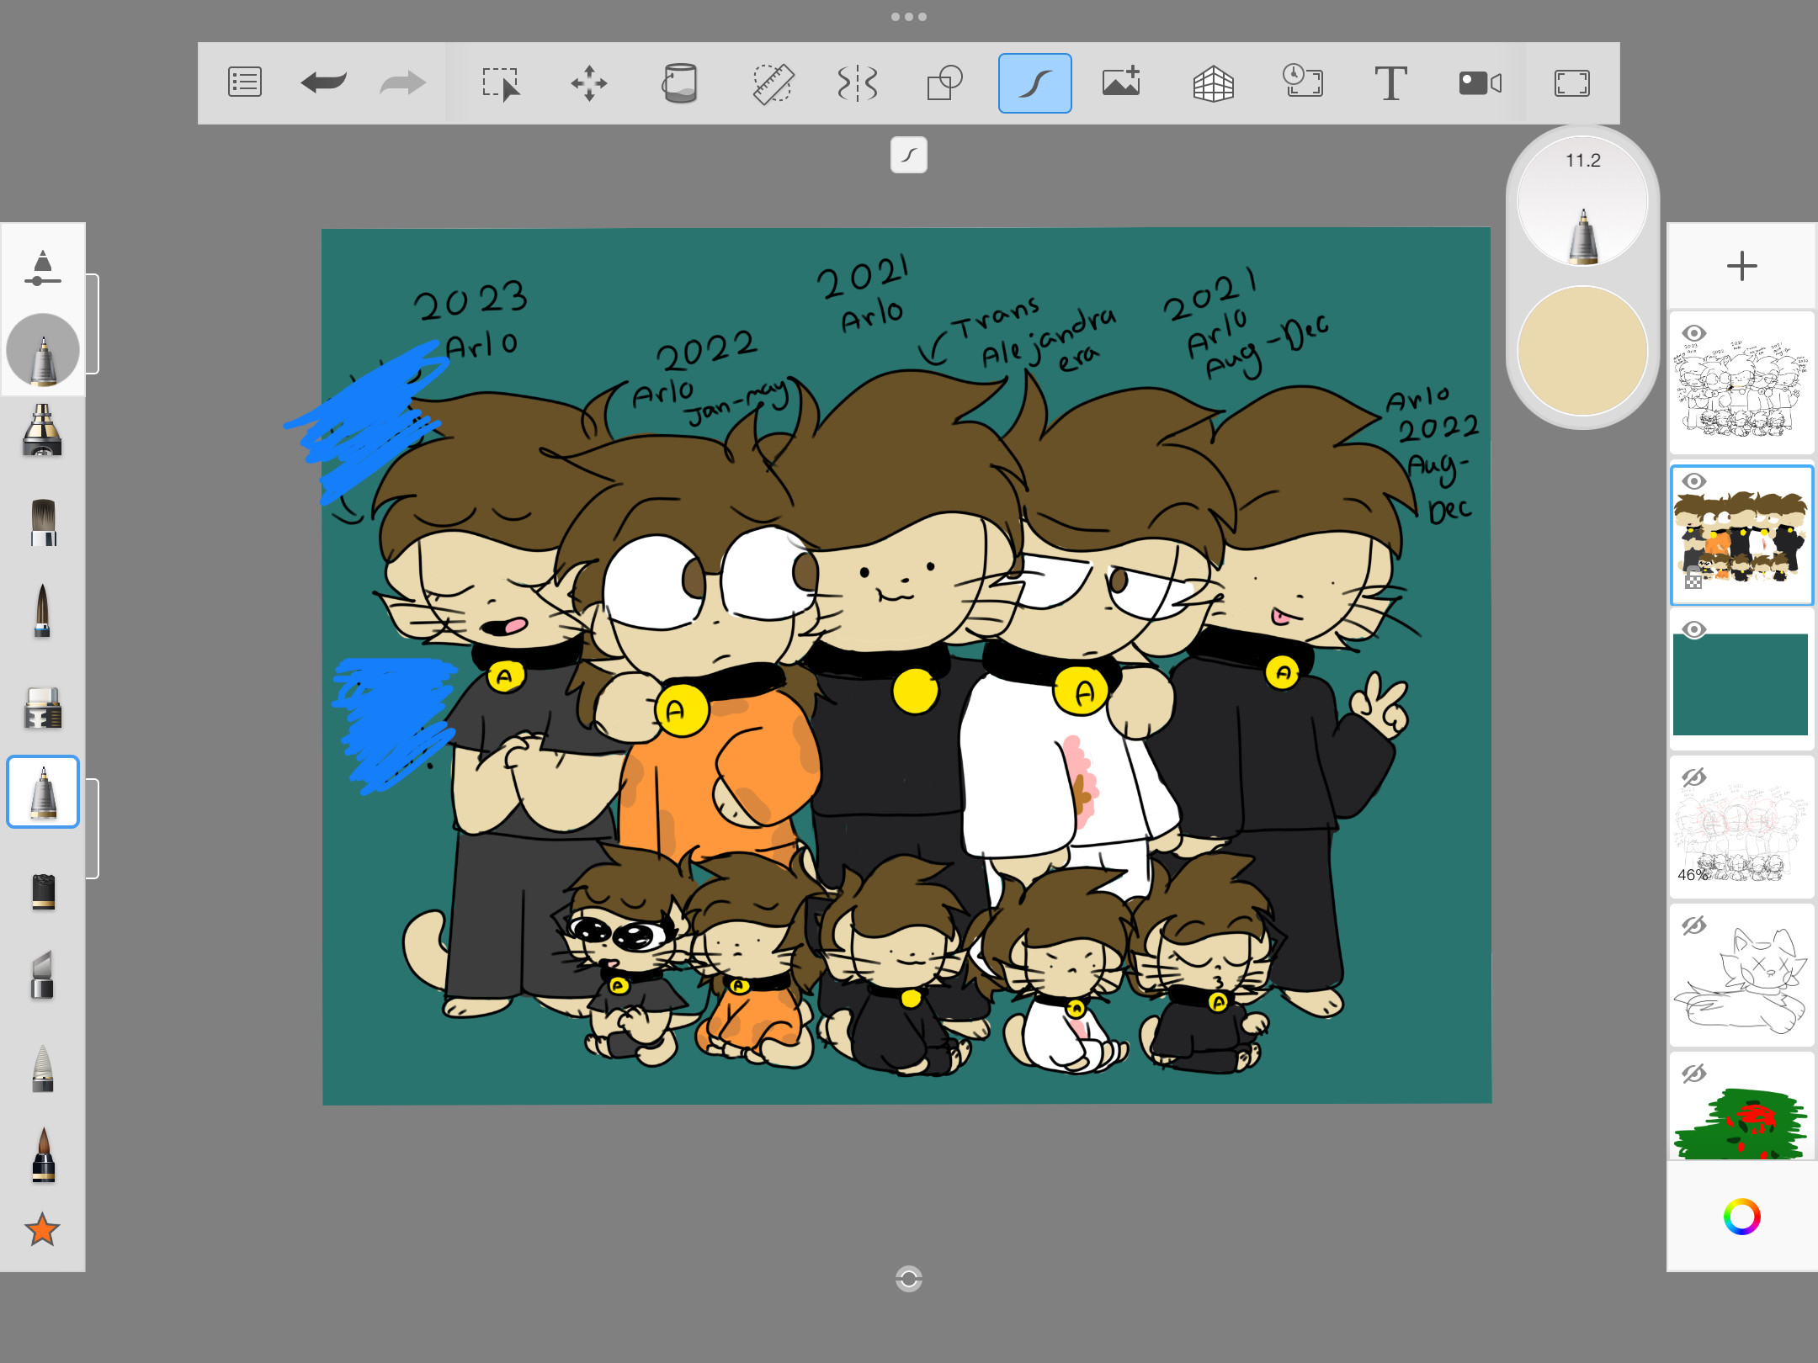Viewport: 1818px width, 1363px height.
Task: Open the Import Image tool
Action: 1121,82
